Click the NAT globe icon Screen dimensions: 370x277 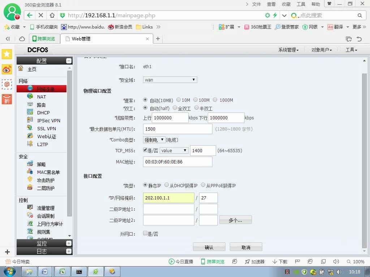(x=30, y=96)
